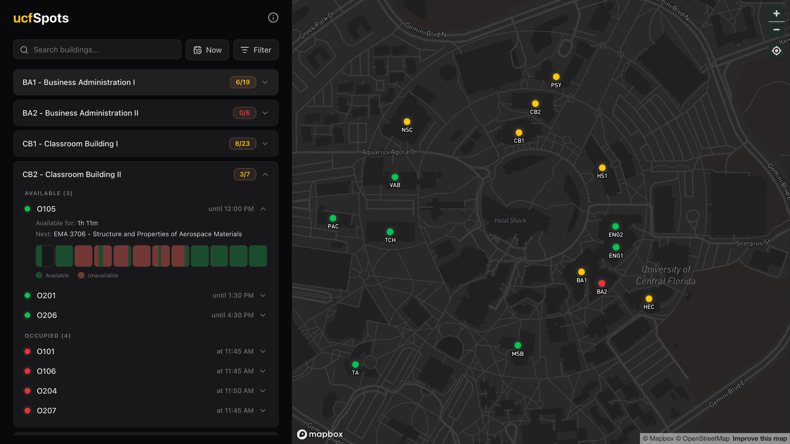This screenshot has width=790, height=444.
Task: Select the PSY building map marker
Action: [556, 77]
